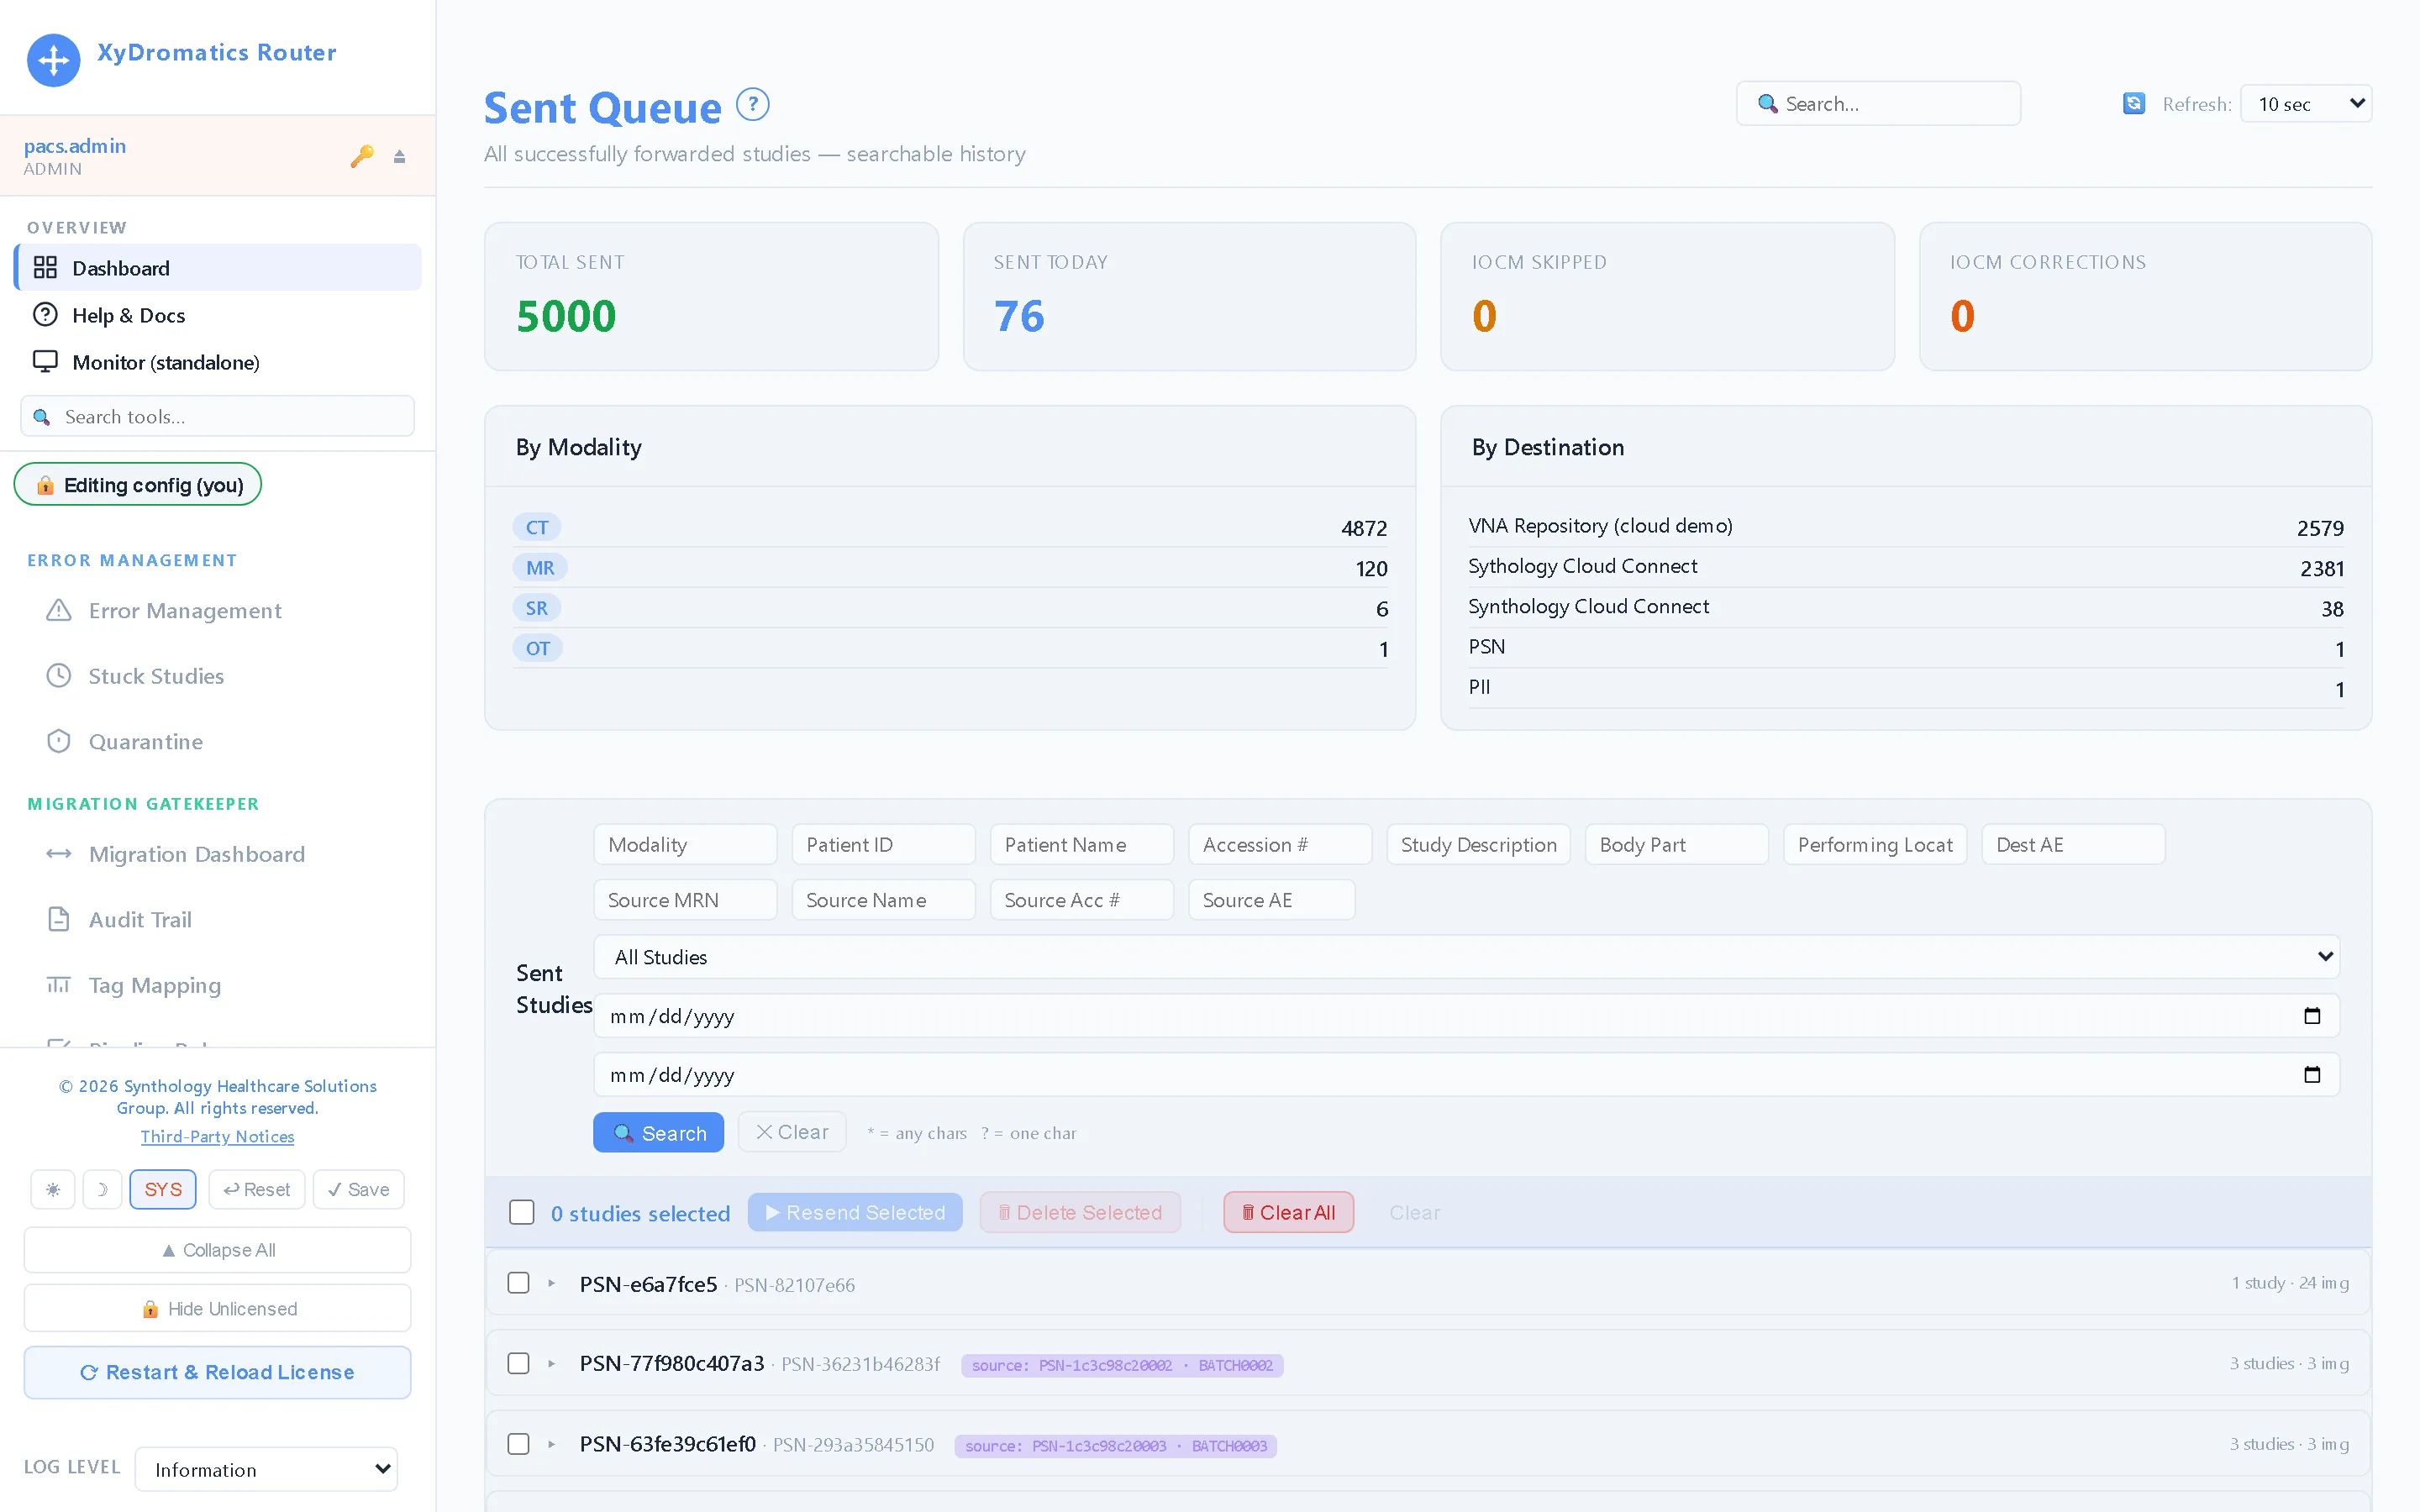
Task: Open Third-Party Notices link
Action: coord(217,1136)
